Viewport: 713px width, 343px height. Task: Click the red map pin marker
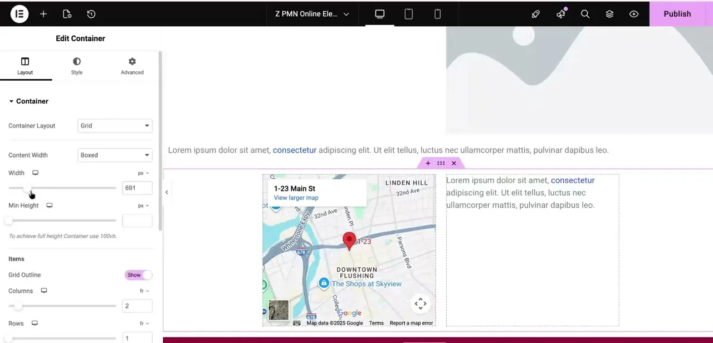[349, 241]
